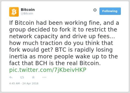The image size is (130, 93).
Task: Expand user actions via gear dropdown
Action: pos(95,10)
